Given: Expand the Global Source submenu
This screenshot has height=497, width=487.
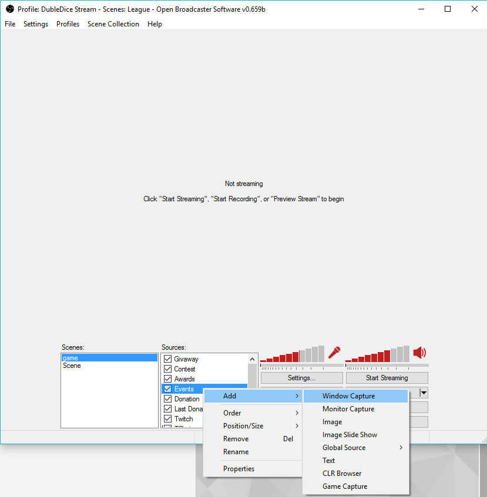Looking at the screenshot, I should pyautogui.click(x=355, y=448).
